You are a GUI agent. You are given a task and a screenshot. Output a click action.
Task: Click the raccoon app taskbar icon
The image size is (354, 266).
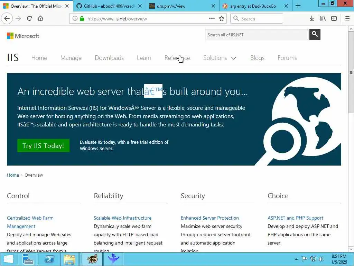point(92,259)
